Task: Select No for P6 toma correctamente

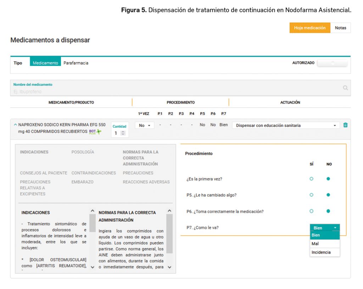Action: 328,211
